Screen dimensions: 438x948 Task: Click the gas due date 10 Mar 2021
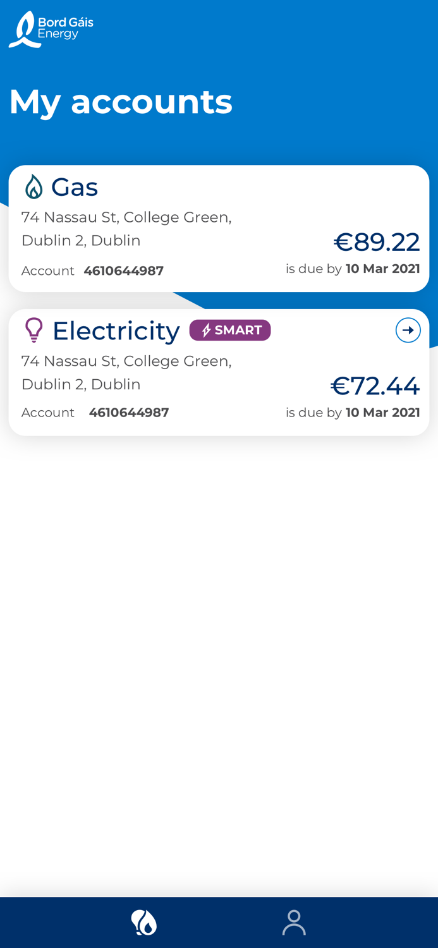(383, 269)
